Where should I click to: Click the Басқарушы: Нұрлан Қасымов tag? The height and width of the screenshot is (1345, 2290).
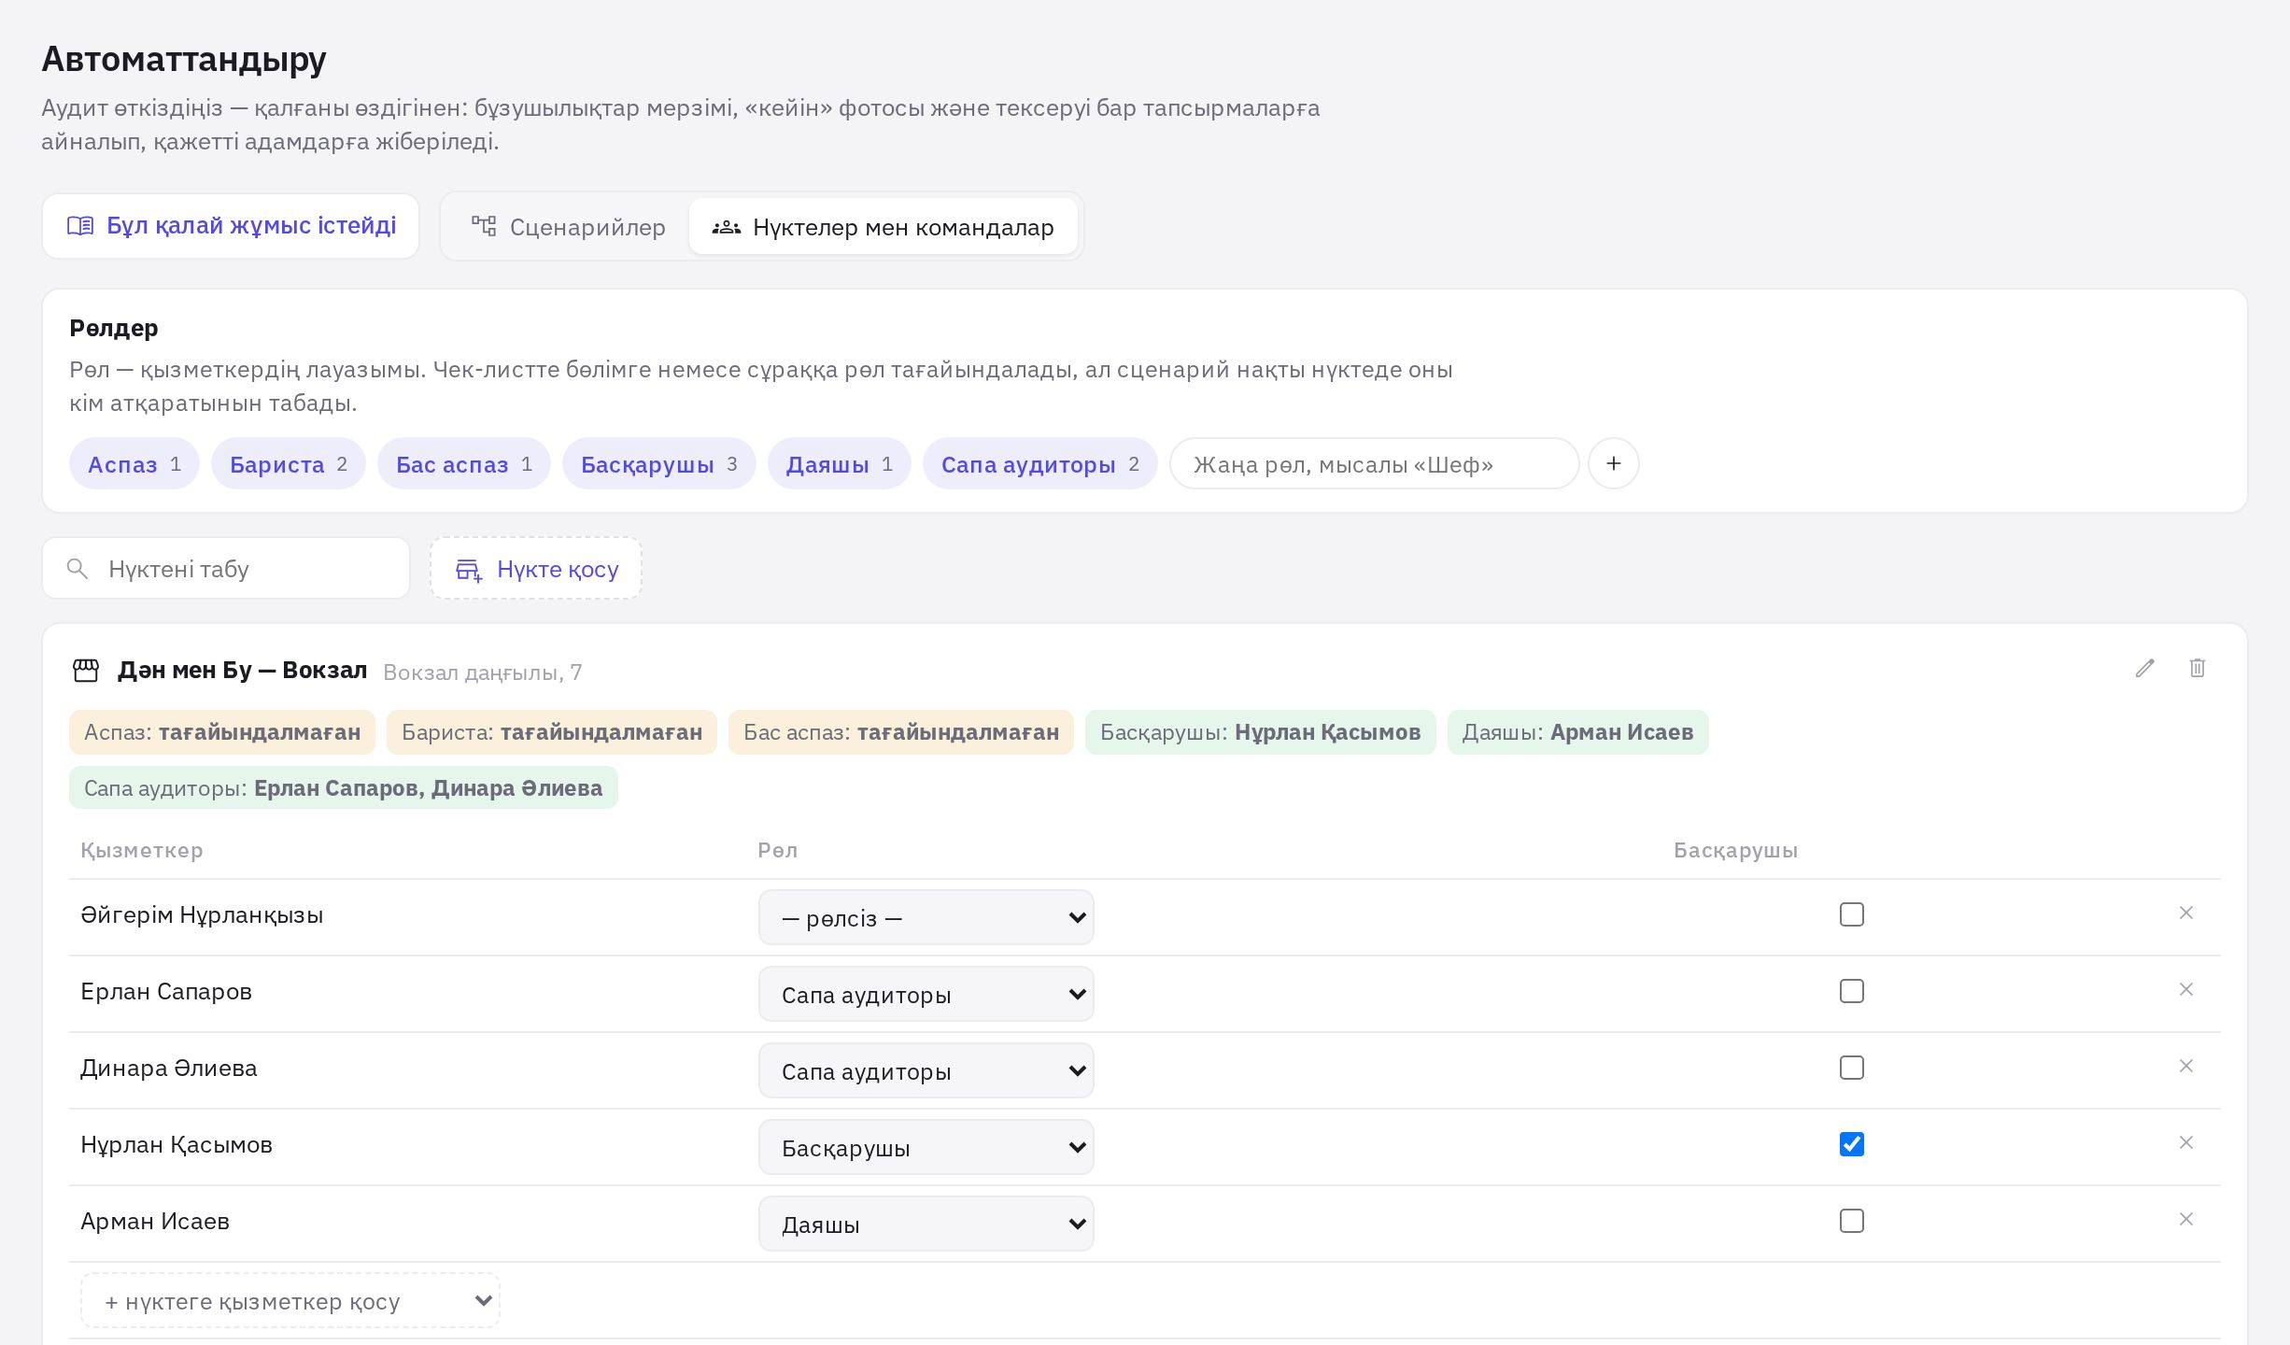point(1261,732)
